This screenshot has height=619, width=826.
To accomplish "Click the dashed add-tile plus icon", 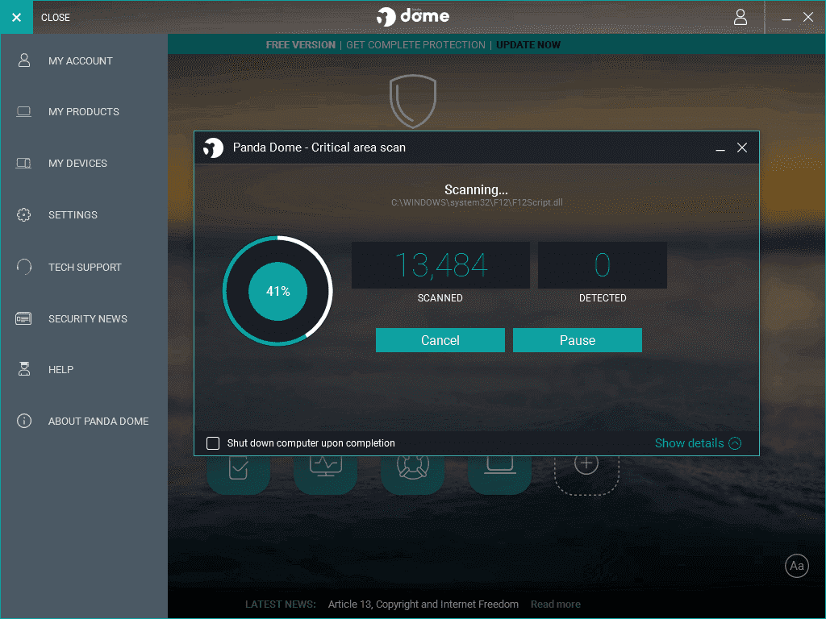I will coord(586,463).
